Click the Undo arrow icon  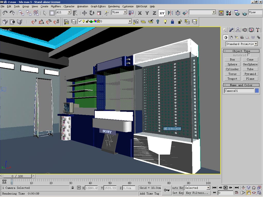click(x=5, y=13)
